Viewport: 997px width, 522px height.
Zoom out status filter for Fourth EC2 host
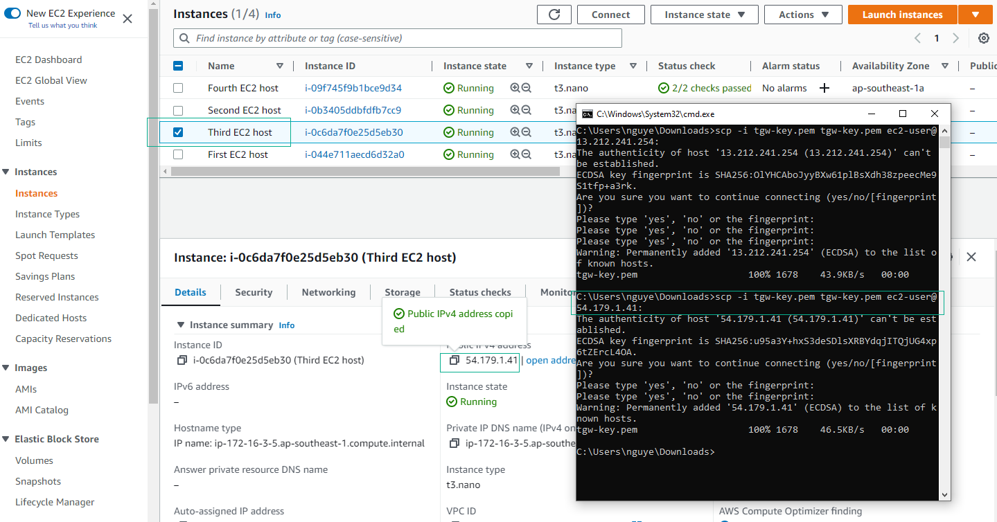point(527,88)
